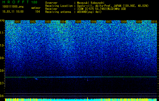Click the 0.7 frequency axis label
The image size is (159, 101).
2,83
